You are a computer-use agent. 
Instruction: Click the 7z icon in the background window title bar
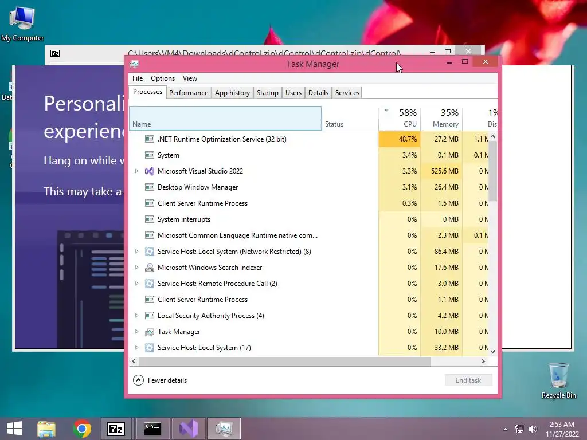pos(55,53)
